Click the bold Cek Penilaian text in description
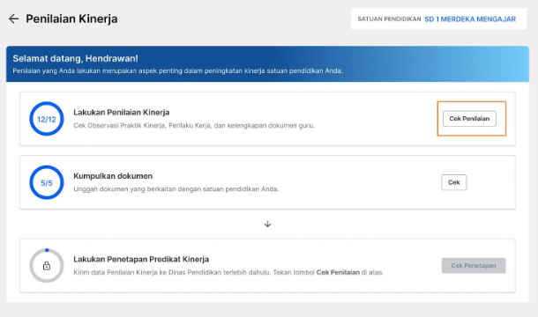The image size is (538, 317). tap(338, 272)
